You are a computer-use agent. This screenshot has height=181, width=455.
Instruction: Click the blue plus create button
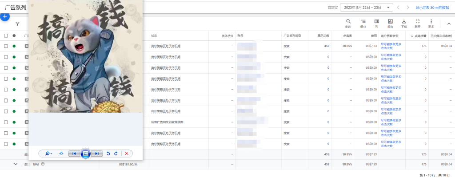point(4,16)
